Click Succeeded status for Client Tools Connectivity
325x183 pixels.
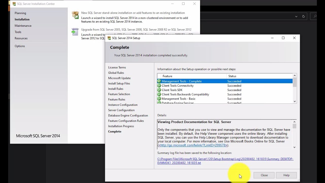point(234,86)
